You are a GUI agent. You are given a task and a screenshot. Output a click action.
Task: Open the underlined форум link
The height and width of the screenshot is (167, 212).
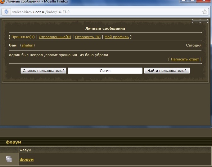click(x=26, y=159)
